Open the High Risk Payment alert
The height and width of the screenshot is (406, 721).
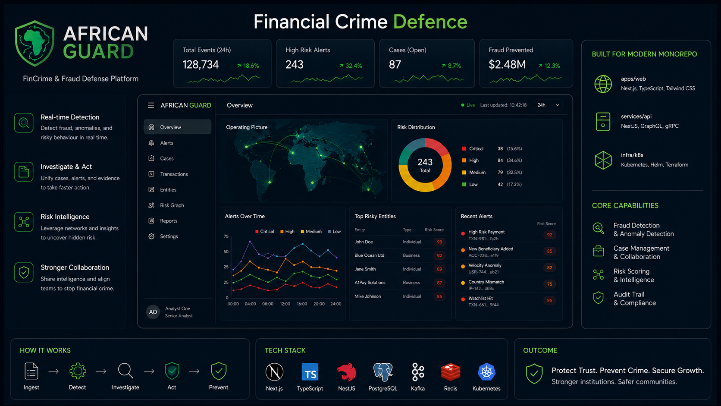point(509,235)
